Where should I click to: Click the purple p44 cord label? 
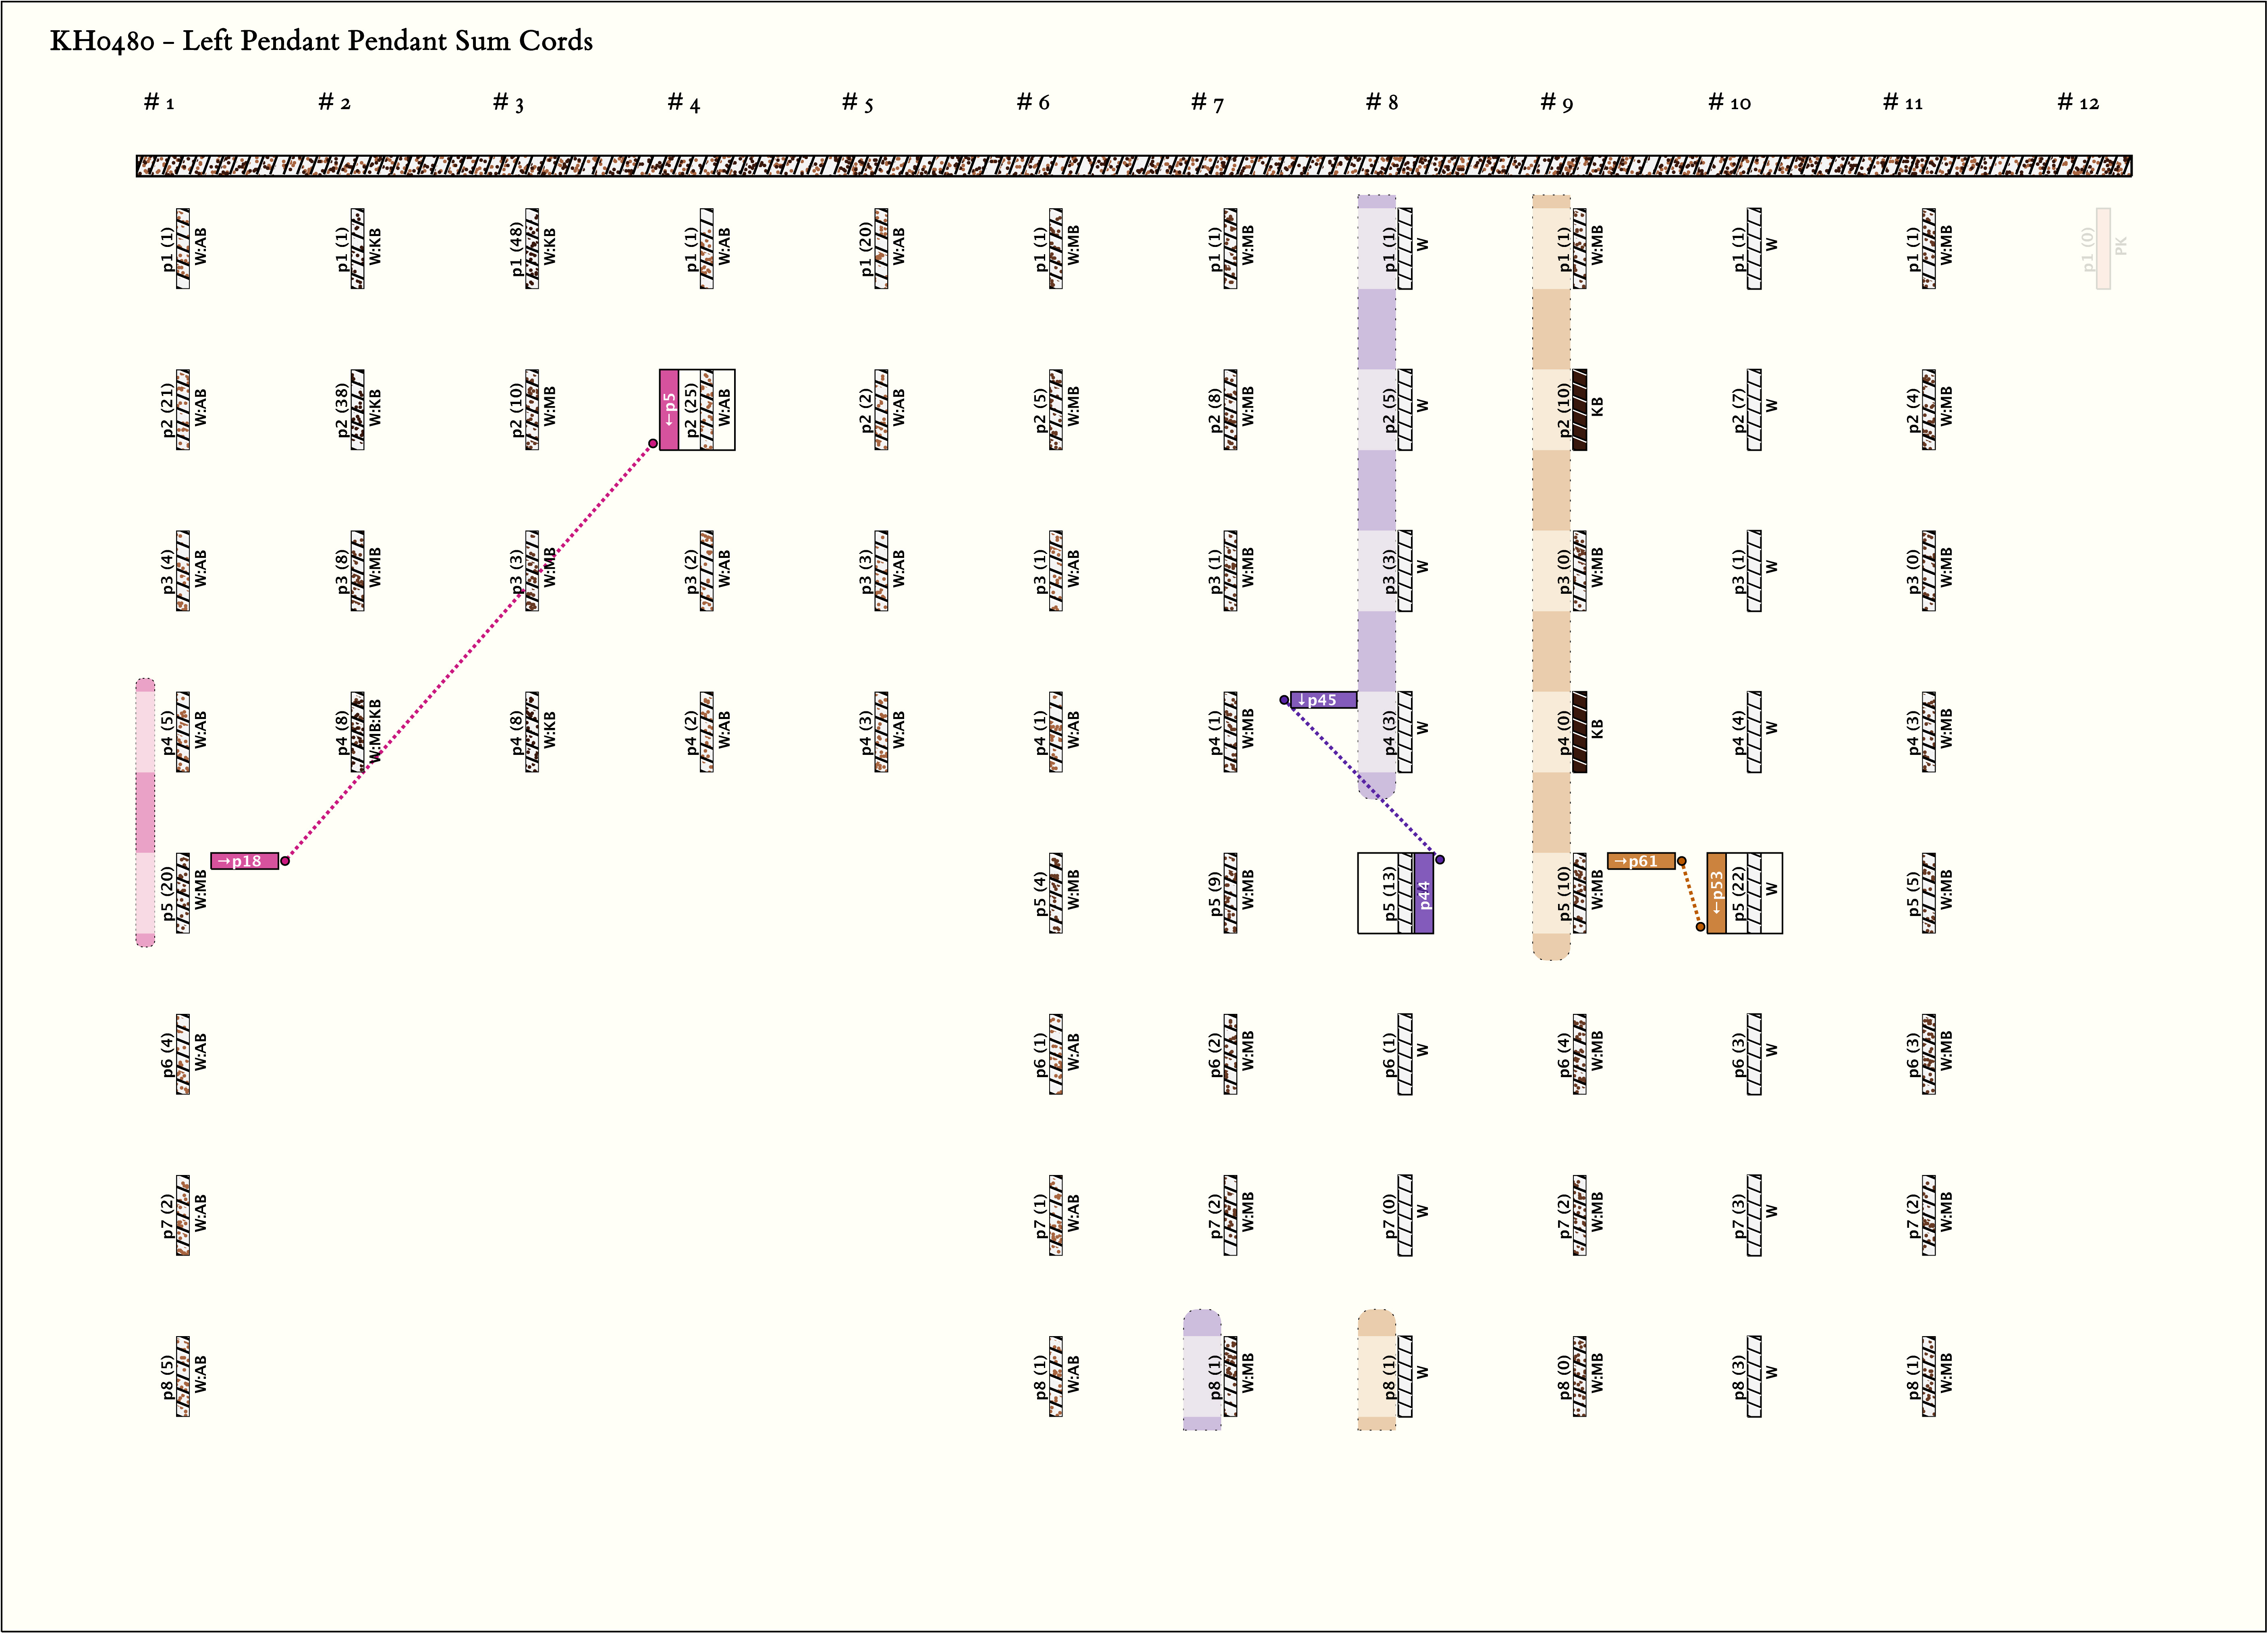tap(1424, 893)
